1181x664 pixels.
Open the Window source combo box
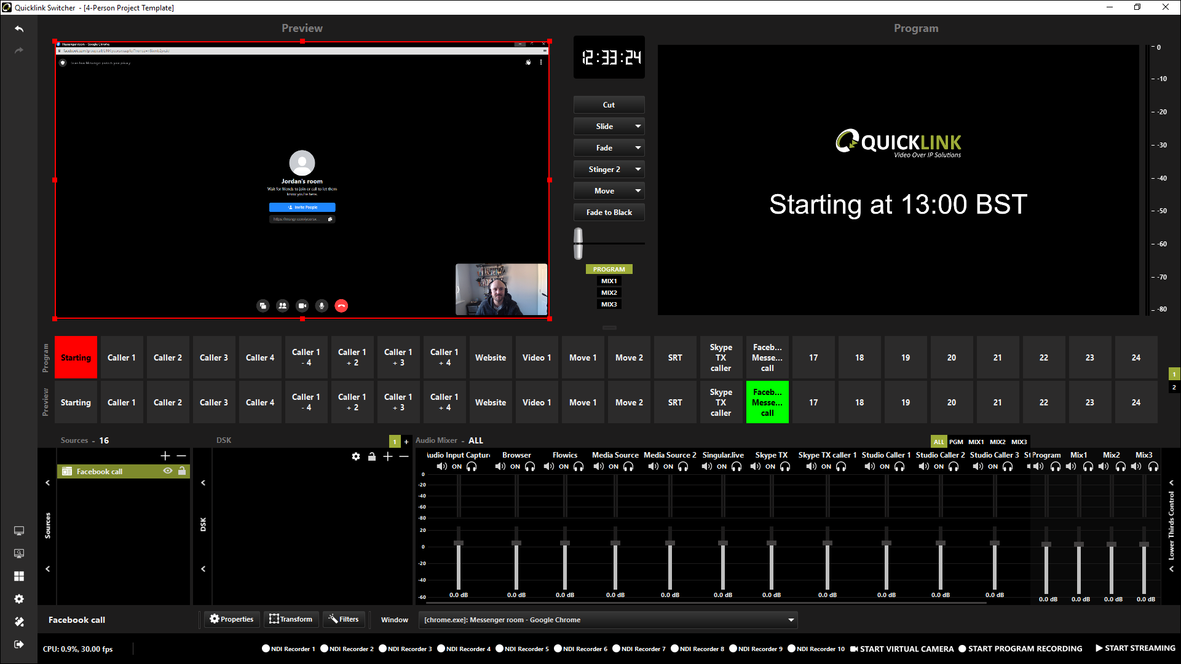point(607,620)
